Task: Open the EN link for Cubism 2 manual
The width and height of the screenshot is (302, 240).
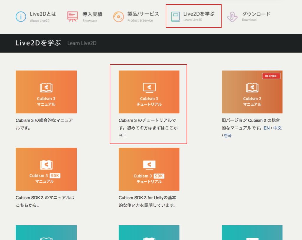Action: pos(267,128)
